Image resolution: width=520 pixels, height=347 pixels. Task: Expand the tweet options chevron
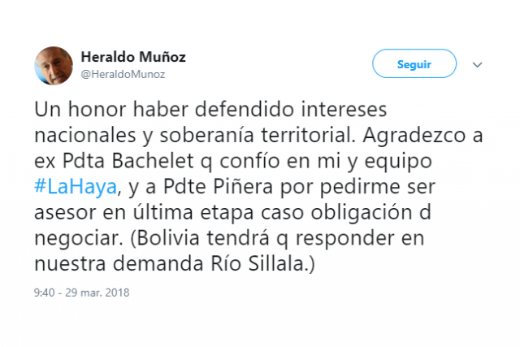click(478, 64)
